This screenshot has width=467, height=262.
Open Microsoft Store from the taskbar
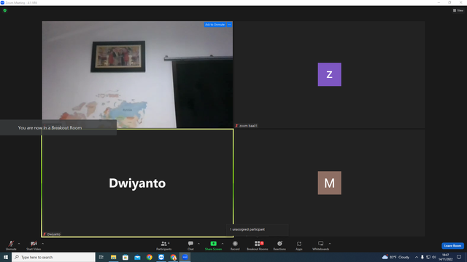[126, 257]
